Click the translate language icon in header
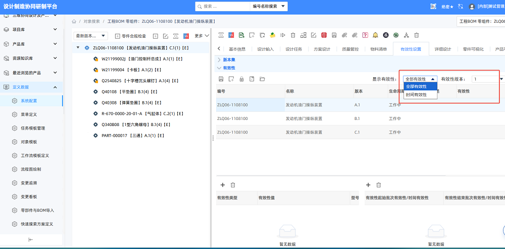 pyautogui.click(x=460, y=7)
